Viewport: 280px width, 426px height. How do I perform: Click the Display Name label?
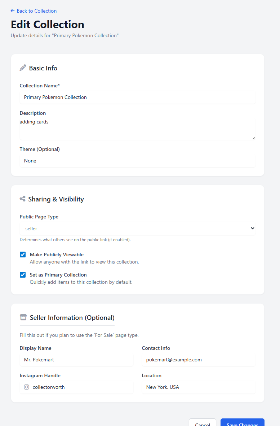coord(36,348)
